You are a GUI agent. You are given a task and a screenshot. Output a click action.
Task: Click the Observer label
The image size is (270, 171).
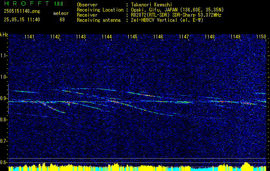click(87, 5)
